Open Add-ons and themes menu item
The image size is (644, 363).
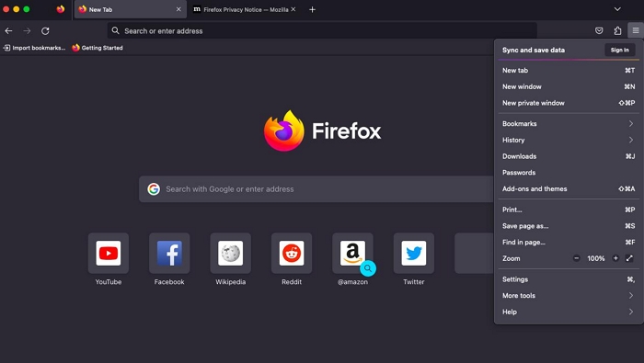pos(569,188)
